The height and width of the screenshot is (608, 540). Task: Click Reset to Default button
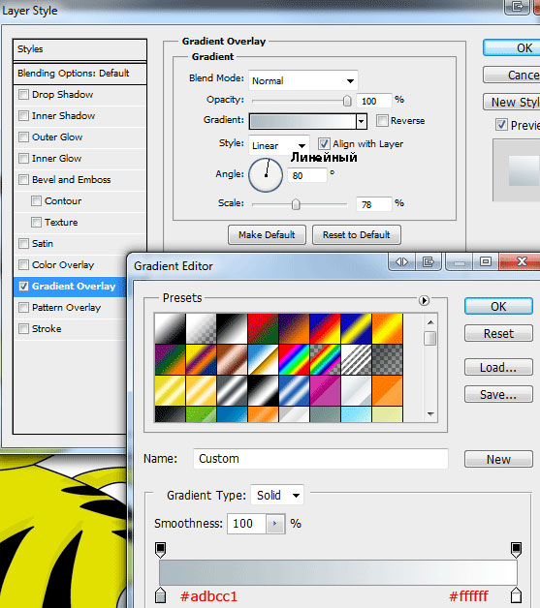pos(357,235)
